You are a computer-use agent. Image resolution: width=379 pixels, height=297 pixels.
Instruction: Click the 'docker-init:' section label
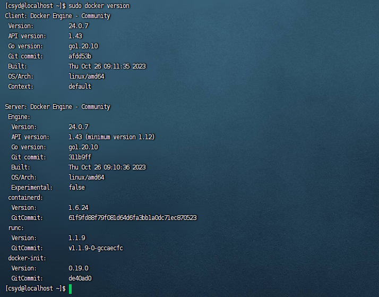[28, 258]
